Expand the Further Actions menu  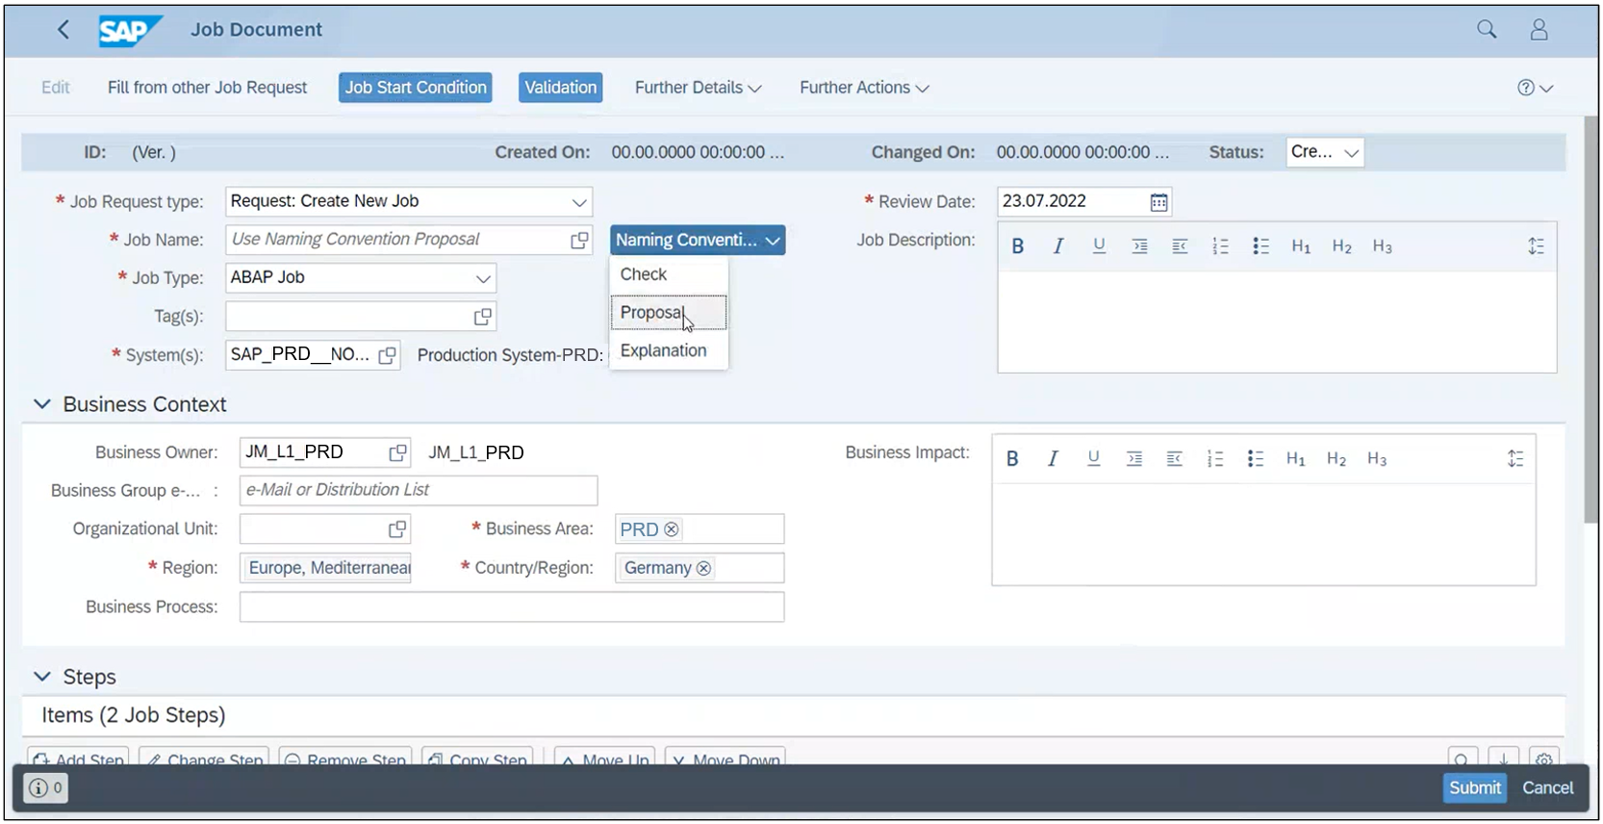(864, 88)
